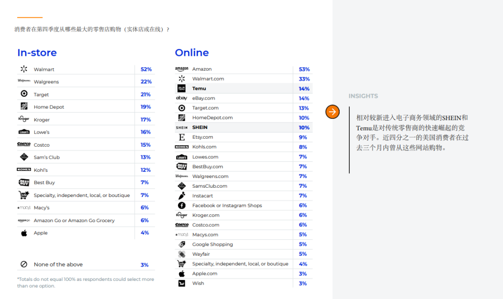Click the Facebook circle icon
This screenshot has width=503, height=299.
181,205
